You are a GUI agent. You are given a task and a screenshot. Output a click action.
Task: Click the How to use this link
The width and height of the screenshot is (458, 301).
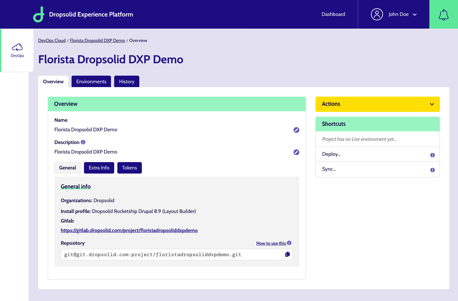pyautogui.click(x=271, y=243)
